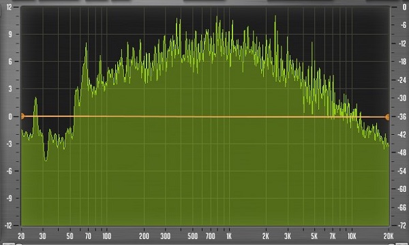This screenshot has width=409, height=245.
Task: Click the orange EQ curve at 1K
Action: tap(229, 117)
